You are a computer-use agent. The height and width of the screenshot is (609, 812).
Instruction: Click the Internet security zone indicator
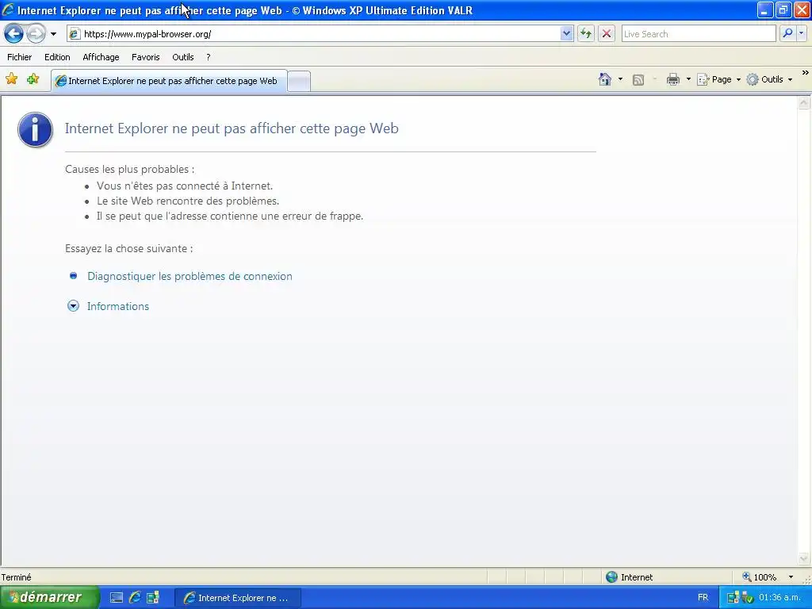630,577
